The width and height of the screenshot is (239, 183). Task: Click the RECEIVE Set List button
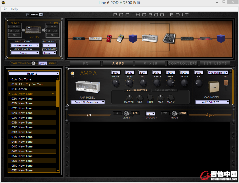click(52, 31)
